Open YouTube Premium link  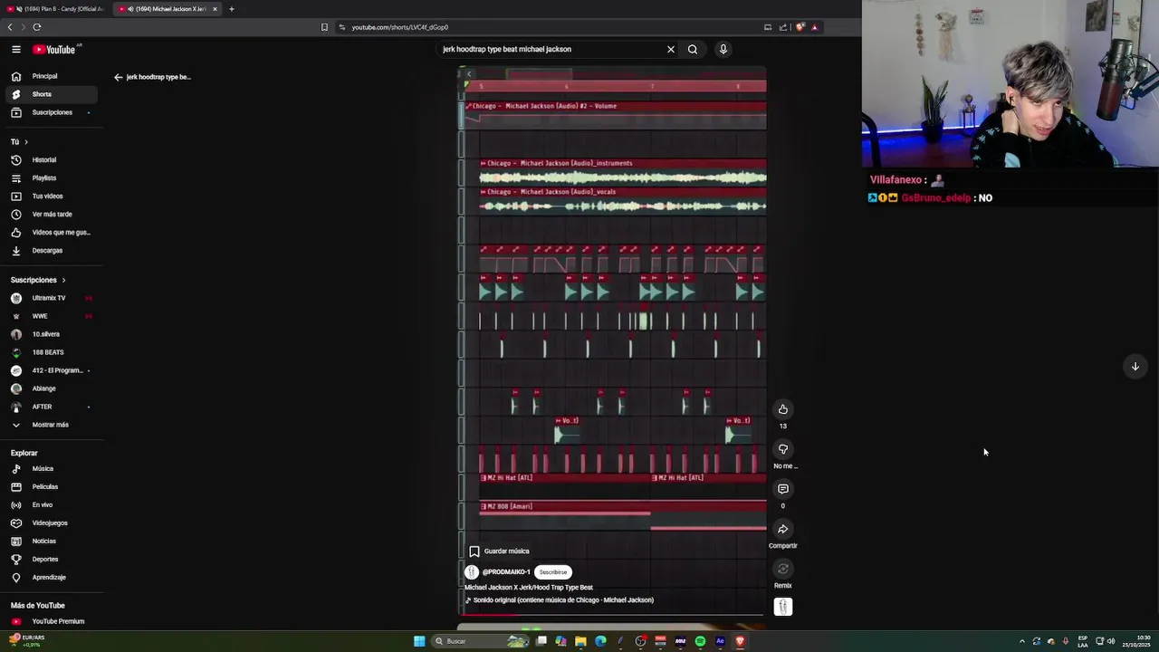tap(50, 622)
